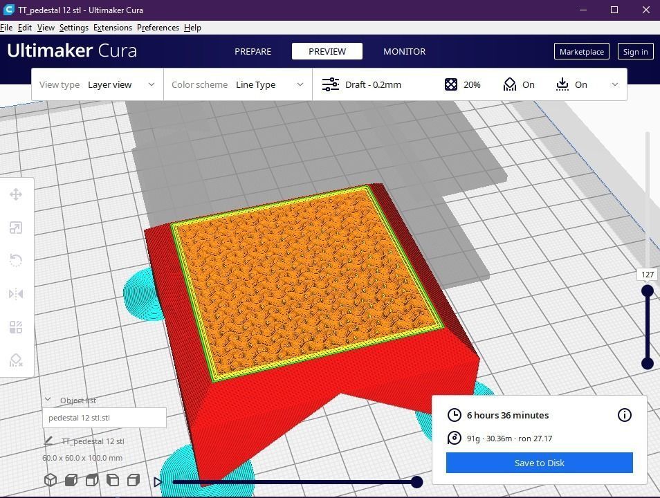Select pedestal 12 stl.stl in object list
The image size is (660, 498).
tap(104, 418)
